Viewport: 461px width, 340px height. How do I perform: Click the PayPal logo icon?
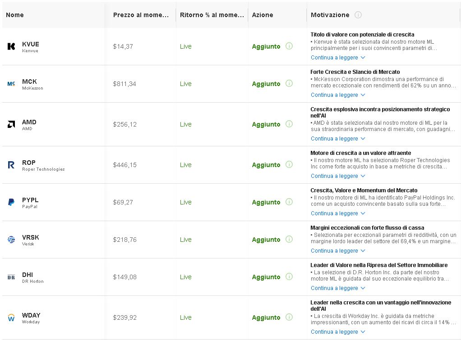click(11, 202)
